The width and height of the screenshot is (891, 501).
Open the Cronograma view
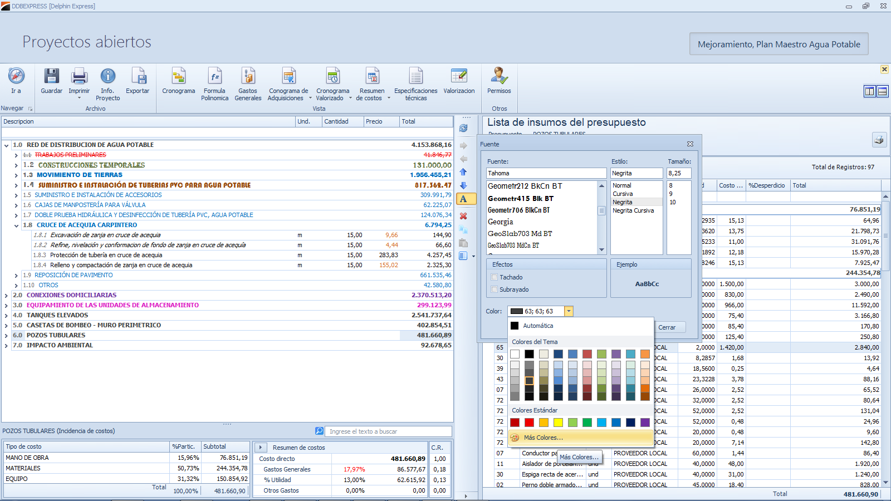(178, 77)
